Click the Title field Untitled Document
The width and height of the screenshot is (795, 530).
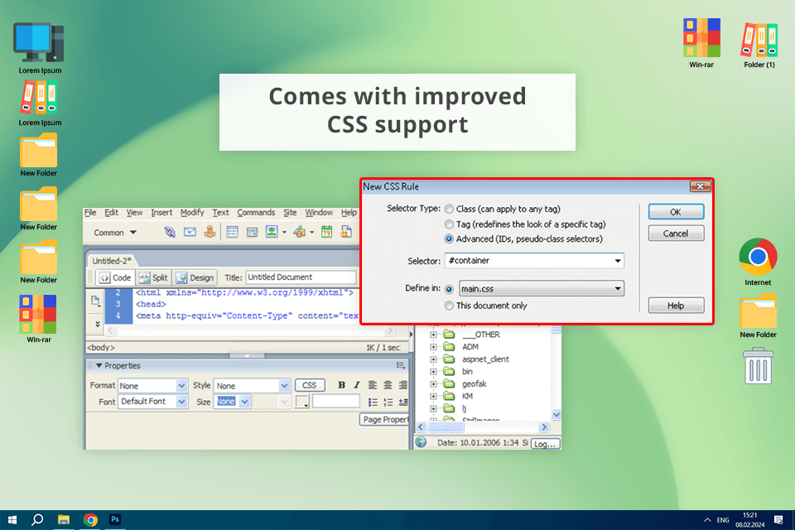(301, 277)
